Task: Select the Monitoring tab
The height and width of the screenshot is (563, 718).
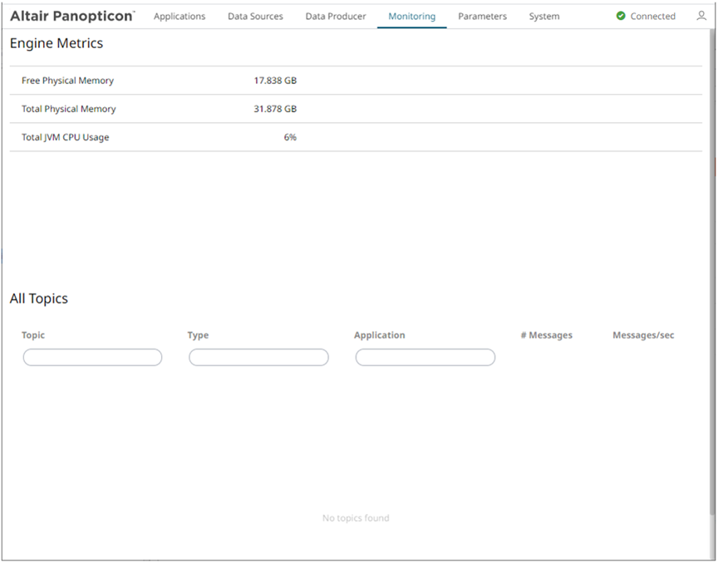Action: pos(411,16)
